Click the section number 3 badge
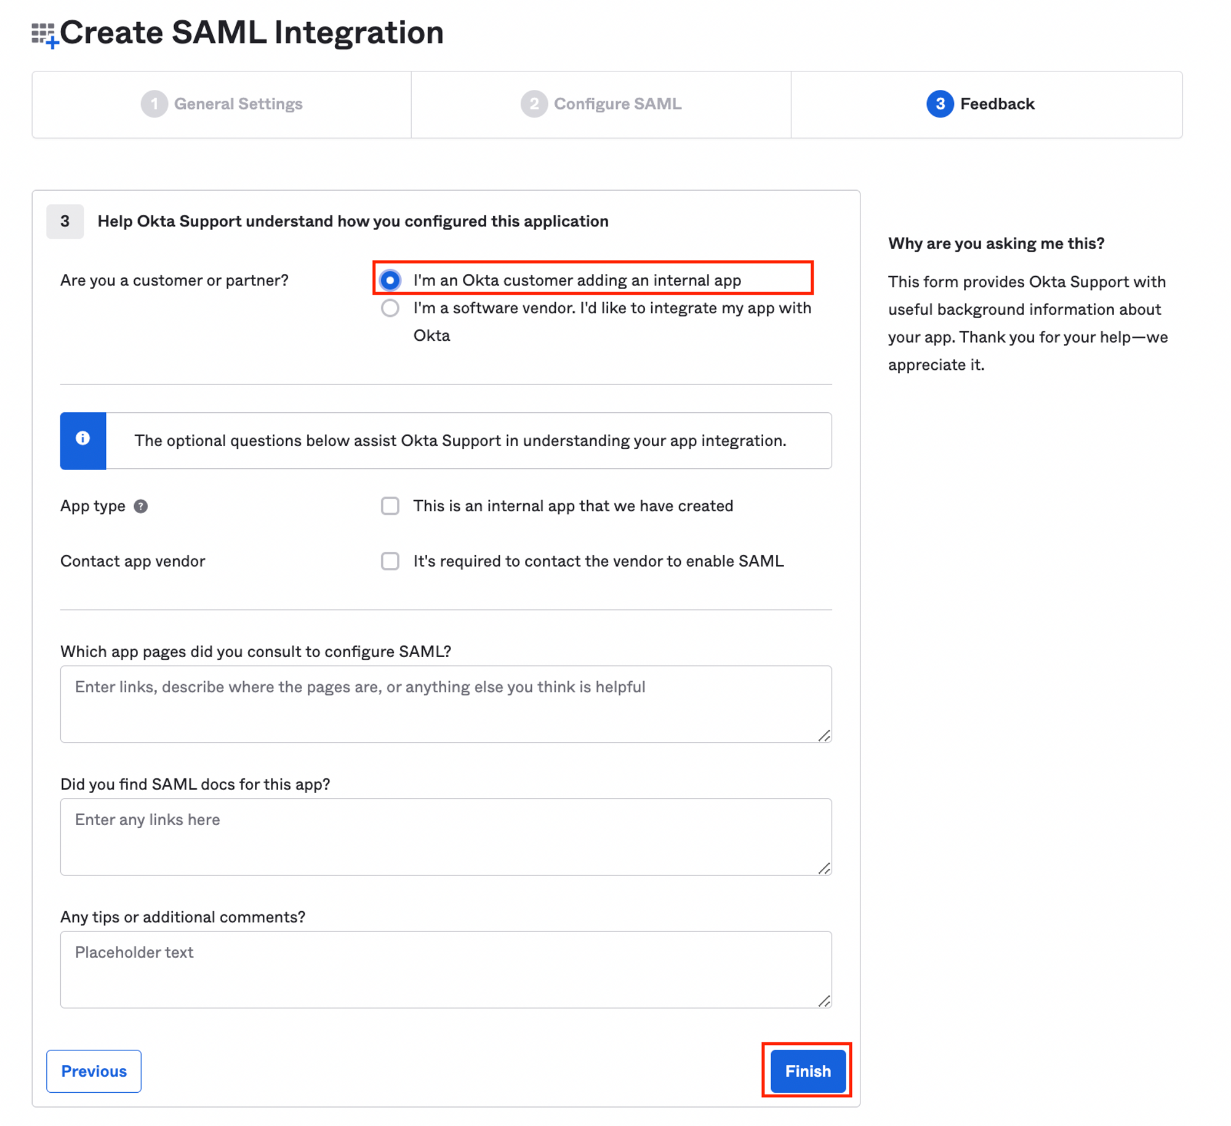 pyautogui.click(x=65, y=222)
